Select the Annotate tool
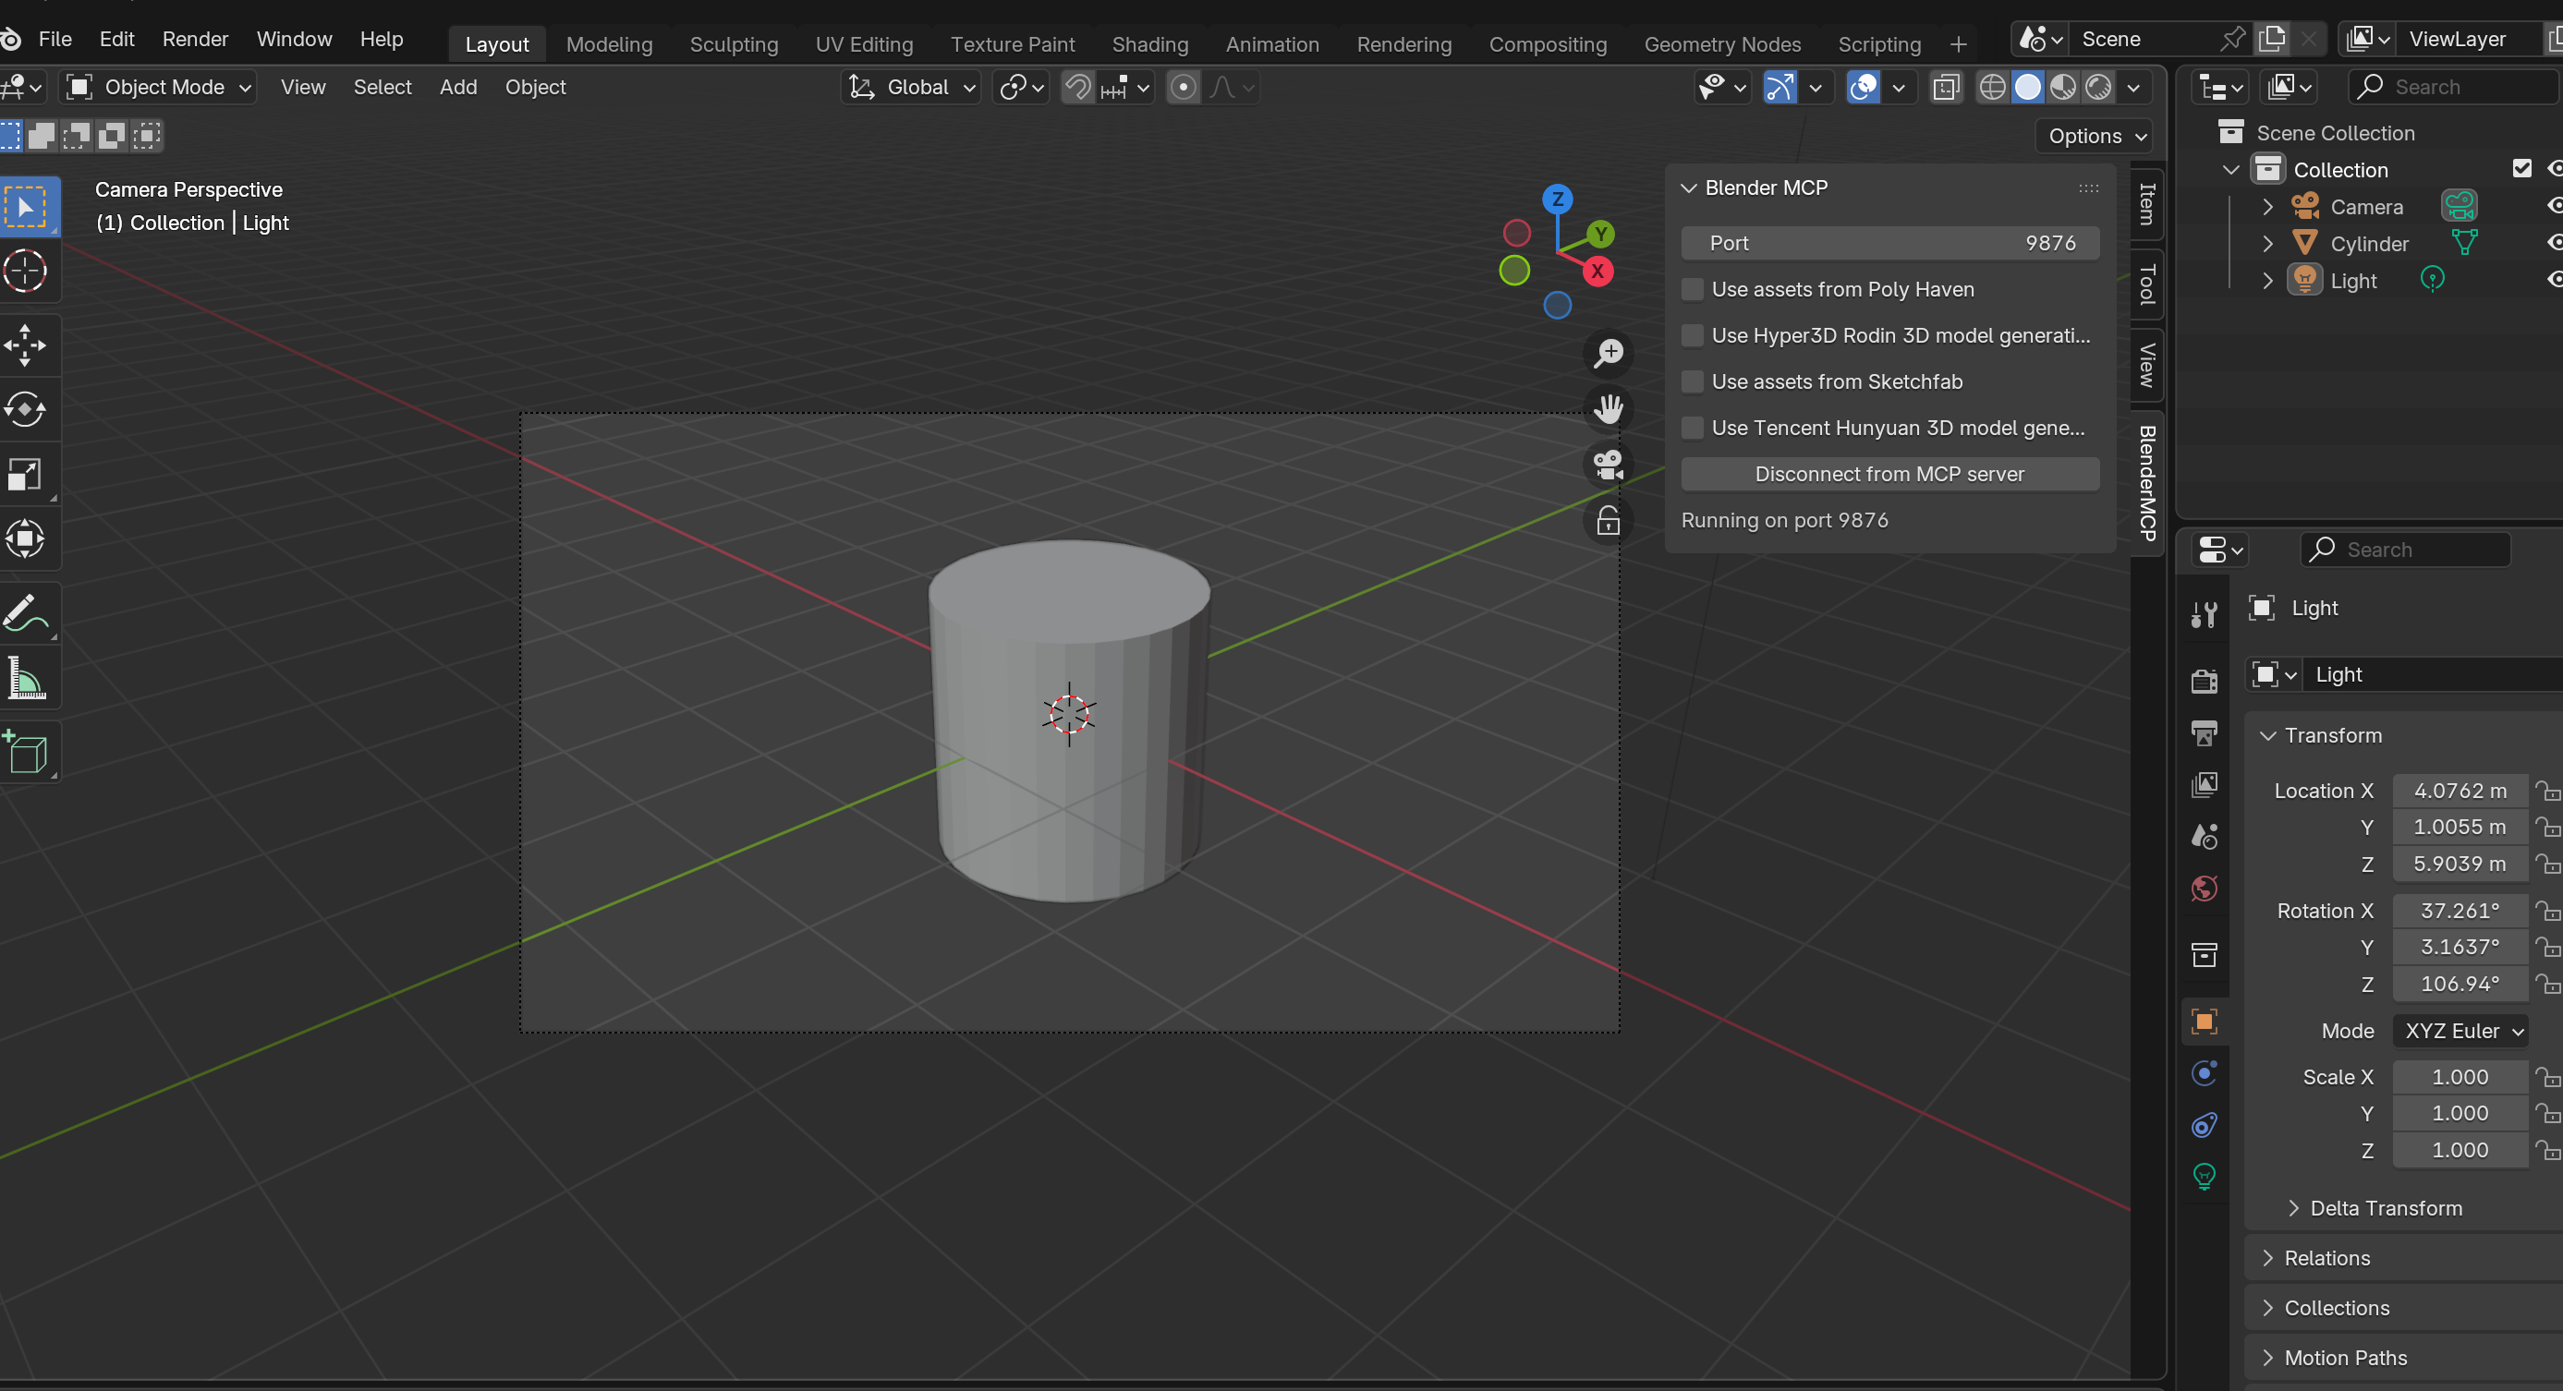Viewport: 2563px width, 1391px height. (x=27, y=613)
